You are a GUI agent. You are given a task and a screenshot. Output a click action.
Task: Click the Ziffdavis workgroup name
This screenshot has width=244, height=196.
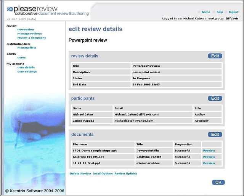click(232, 18)
